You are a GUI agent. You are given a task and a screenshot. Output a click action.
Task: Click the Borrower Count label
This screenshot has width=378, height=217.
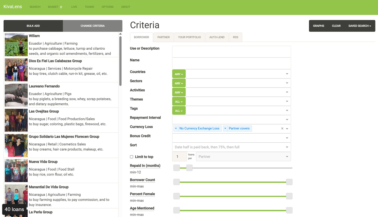click(142, 180)
